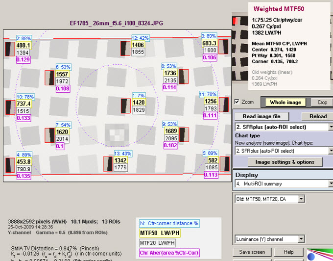Click MTF50 value 1736
The width and height of the screenshot is (333, 261).
point(170,73)
